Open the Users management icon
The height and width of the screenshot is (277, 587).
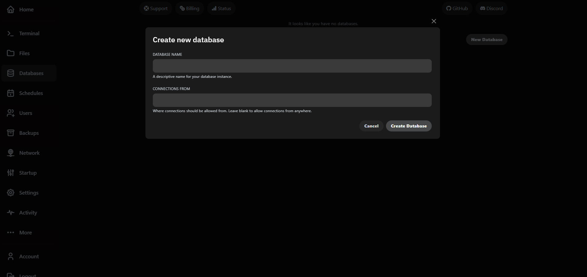click(11, 113)
